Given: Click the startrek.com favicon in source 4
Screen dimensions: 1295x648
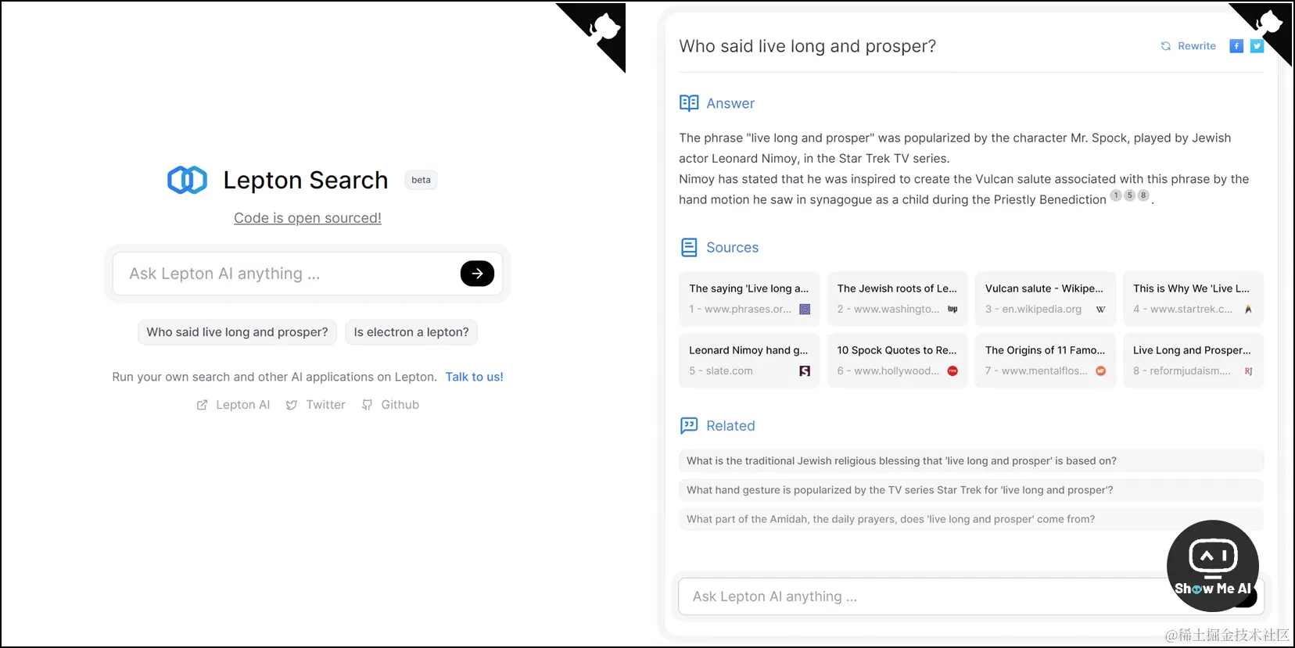Looking at the screenshot, I should (1248, 310).
